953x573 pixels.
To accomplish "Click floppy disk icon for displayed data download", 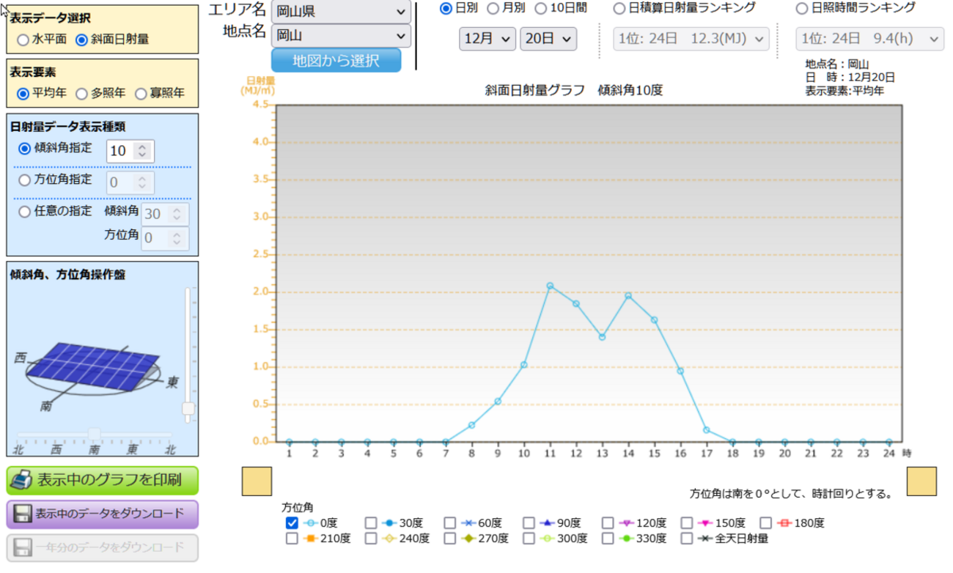I will pos(22,514).
